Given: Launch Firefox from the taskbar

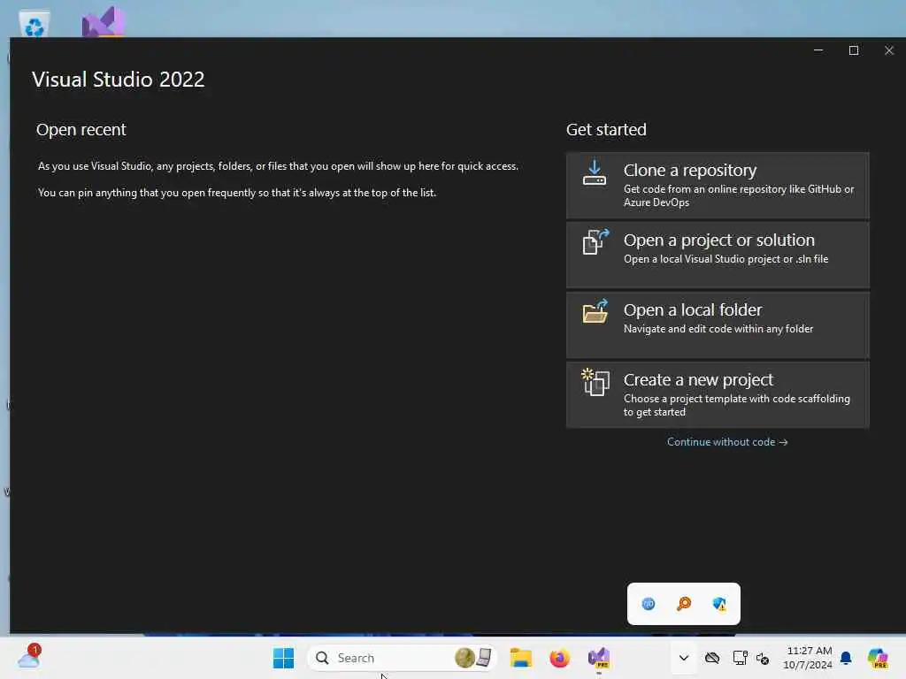Looking at the screenshot, I should point(559,658).
